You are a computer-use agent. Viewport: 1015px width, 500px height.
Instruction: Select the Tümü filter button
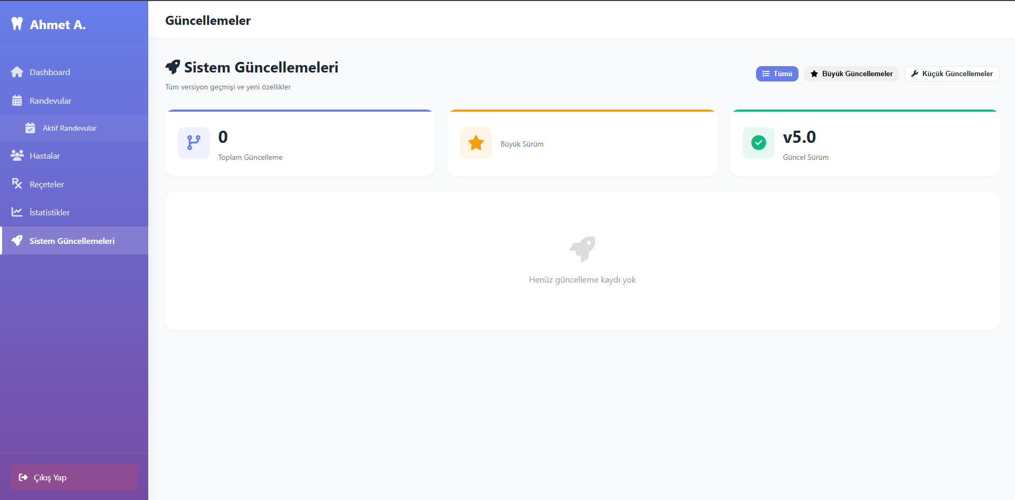[x=777, y=74]
